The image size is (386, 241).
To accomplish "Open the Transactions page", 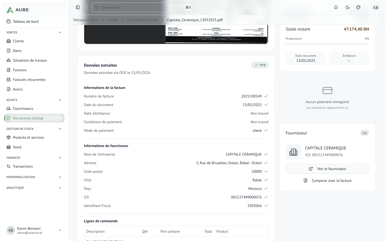I will click(x=34, y=166).
